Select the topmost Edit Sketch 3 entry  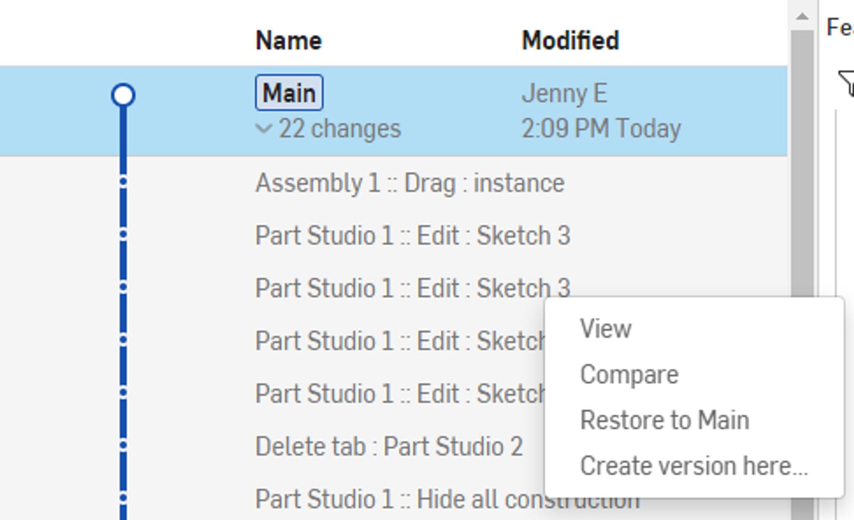click(413, 235)
